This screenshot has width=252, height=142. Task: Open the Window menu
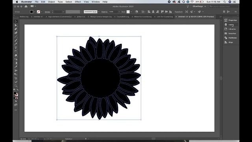(96, 2)
